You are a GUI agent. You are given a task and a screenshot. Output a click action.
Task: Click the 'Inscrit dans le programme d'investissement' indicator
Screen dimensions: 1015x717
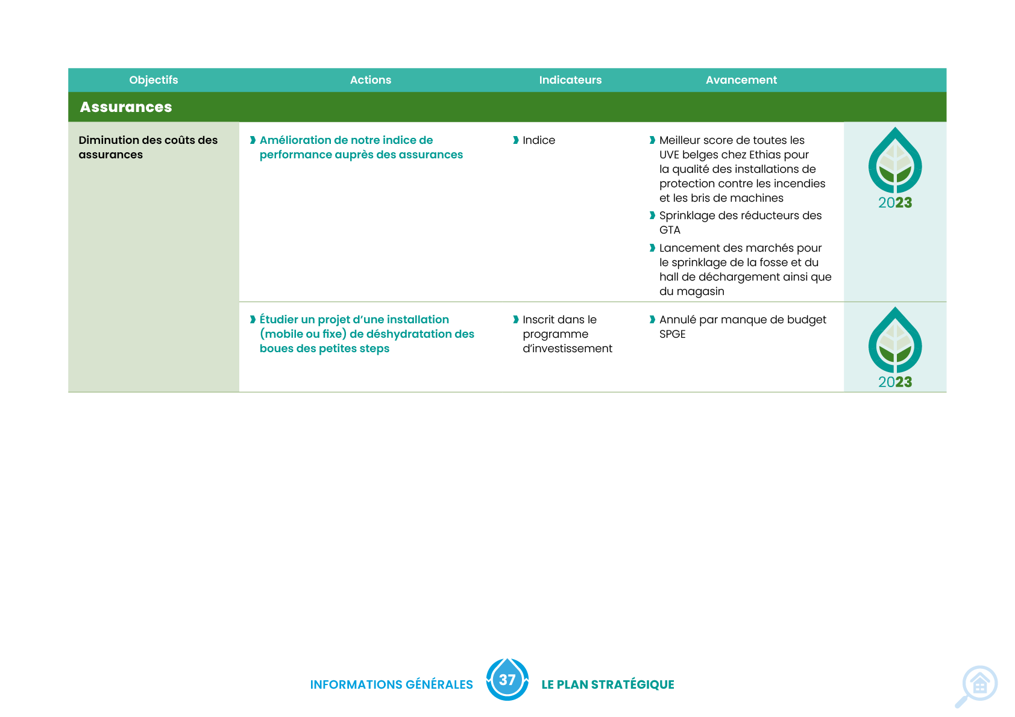pos(567,334)
